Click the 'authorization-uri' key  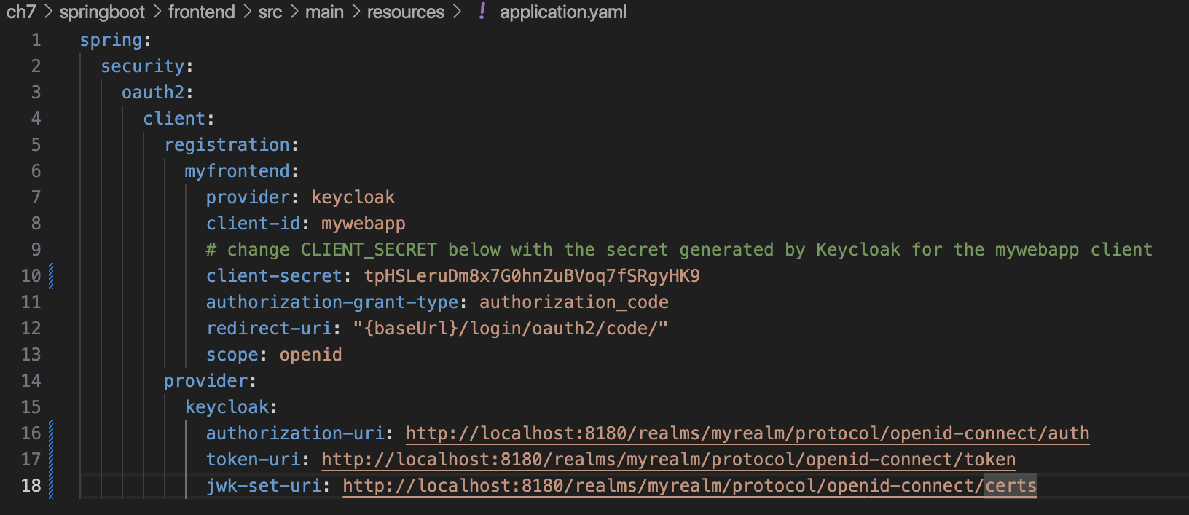pyautogui.click(x=295, y=433)
